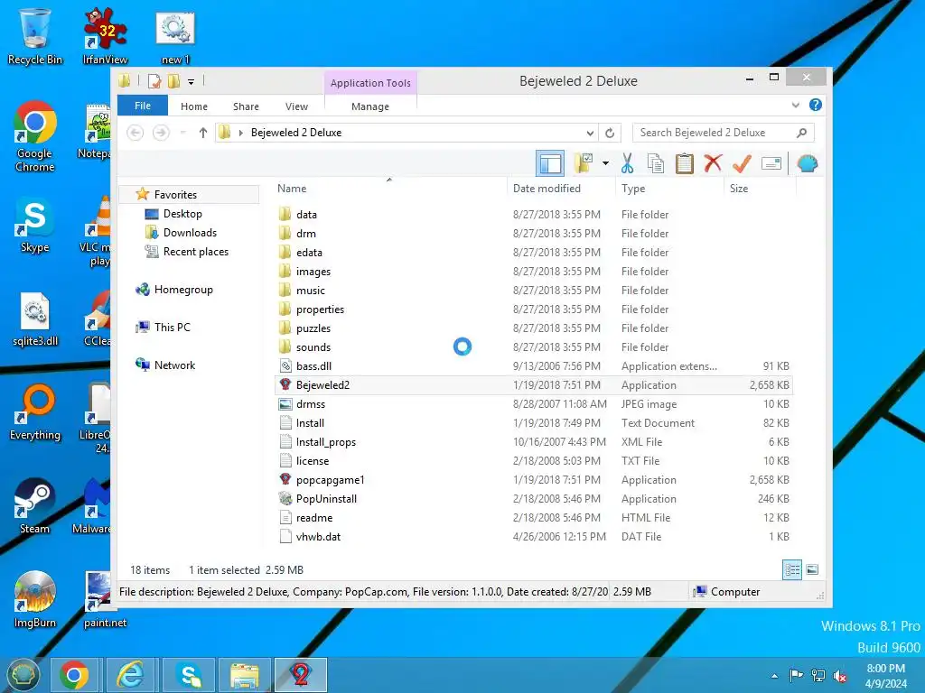The height and width of the screenshot is (693, 925).
Task: Switch to the View ribbon tab
Action: 296,106
